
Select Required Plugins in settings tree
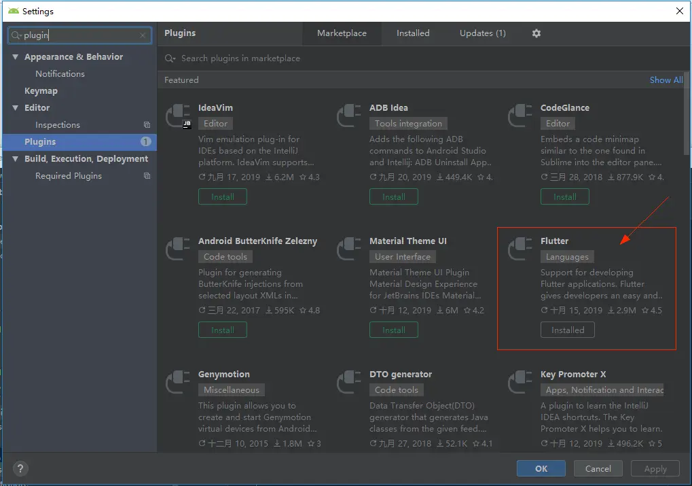point(69,176)
